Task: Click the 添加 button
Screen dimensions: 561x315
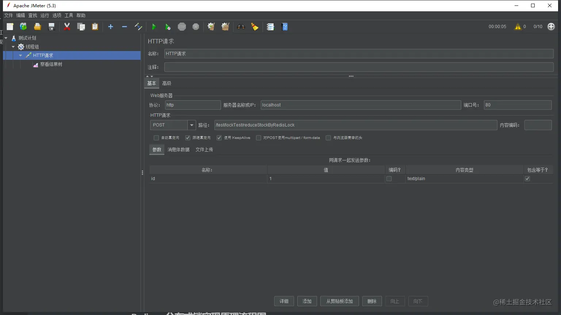Action: point(307,301)
